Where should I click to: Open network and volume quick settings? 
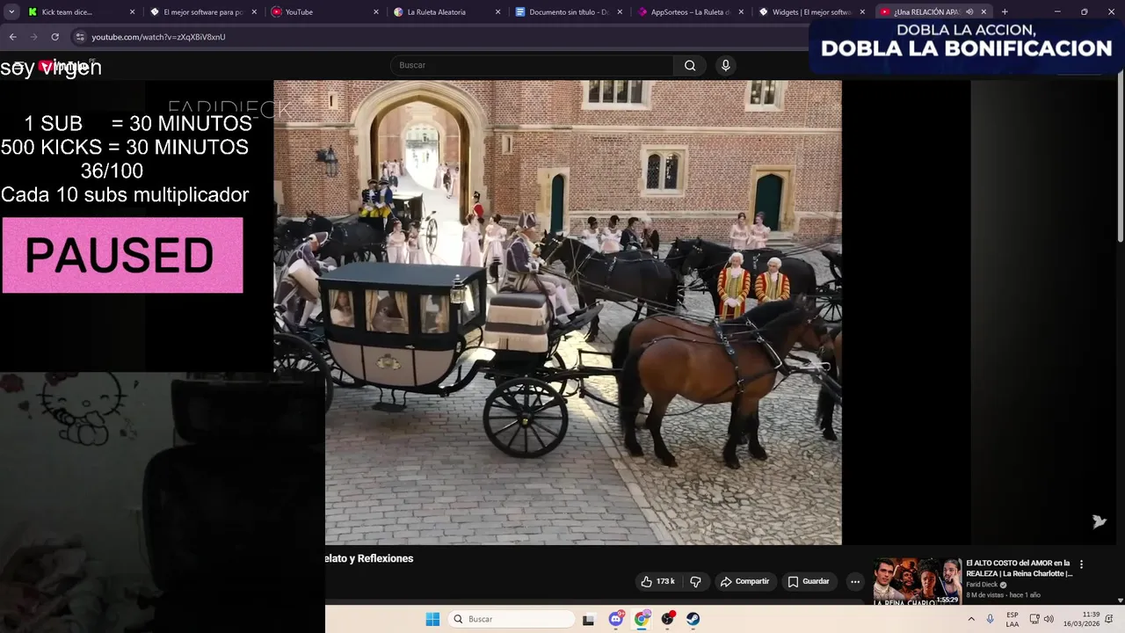1042,619
